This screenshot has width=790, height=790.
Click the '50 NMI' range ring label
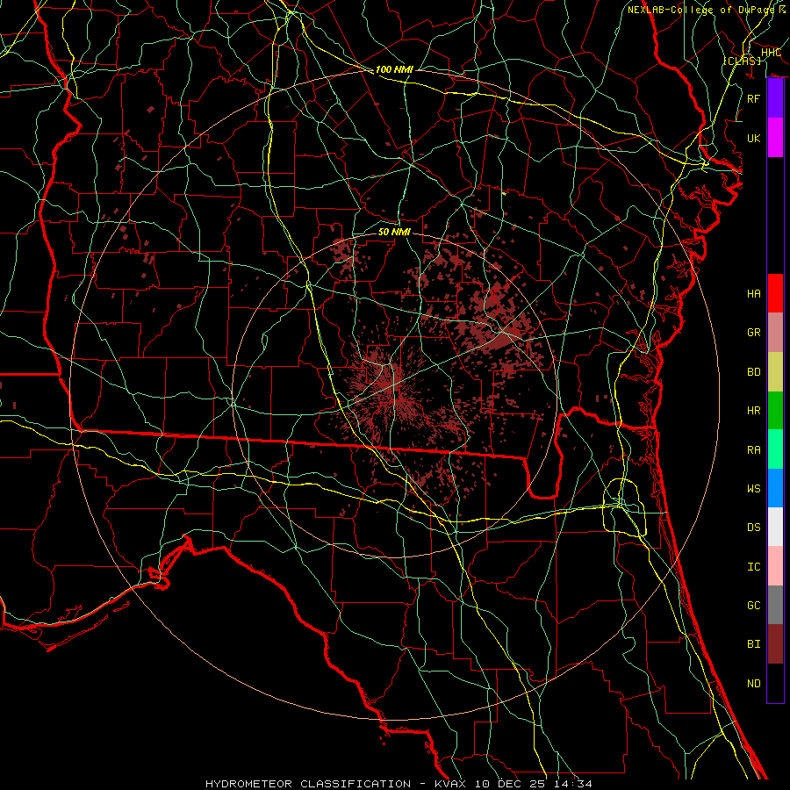point(394,232)
